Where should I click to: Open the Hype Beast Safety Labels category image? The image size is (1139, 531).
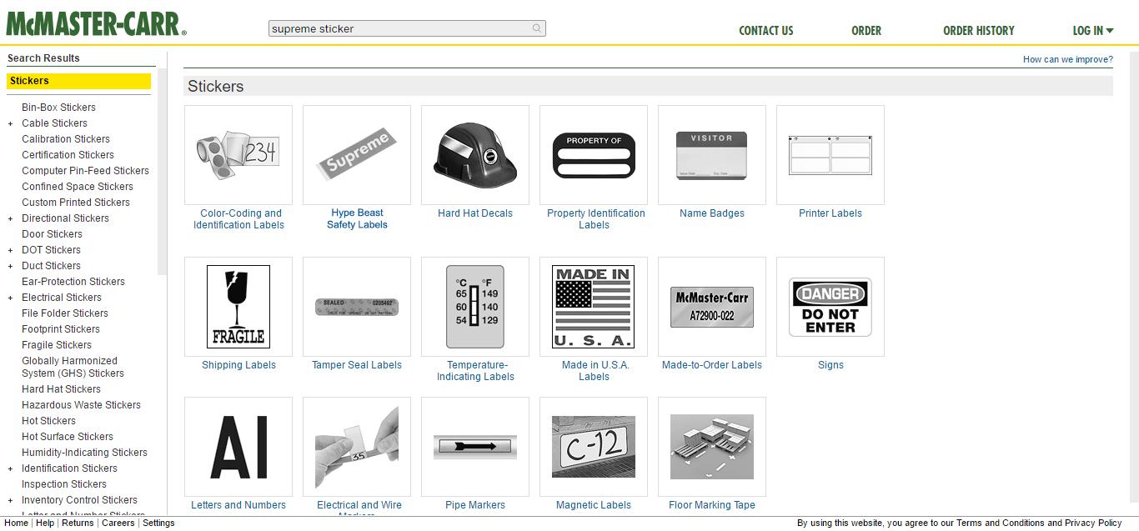point(357,154)
